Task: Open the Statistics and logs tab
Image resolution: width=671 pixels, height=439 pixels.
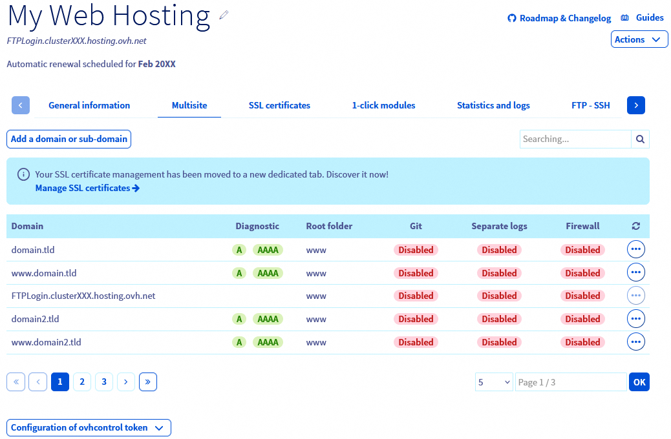Action: (x=493, y=105)
